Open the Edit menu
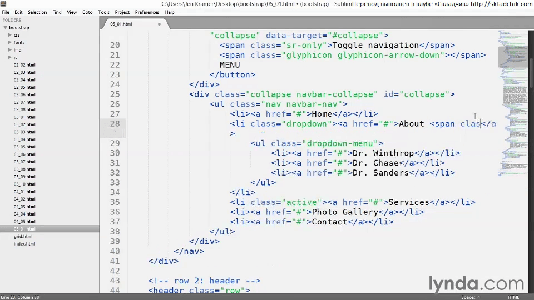 click(18, 12)
